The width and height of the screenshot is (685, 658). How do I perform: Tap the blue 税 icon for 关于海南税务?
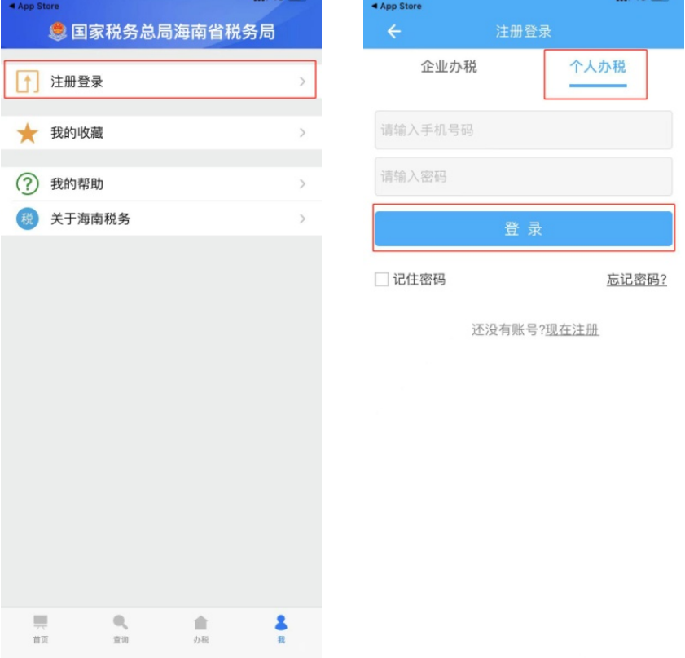[28, 219]
